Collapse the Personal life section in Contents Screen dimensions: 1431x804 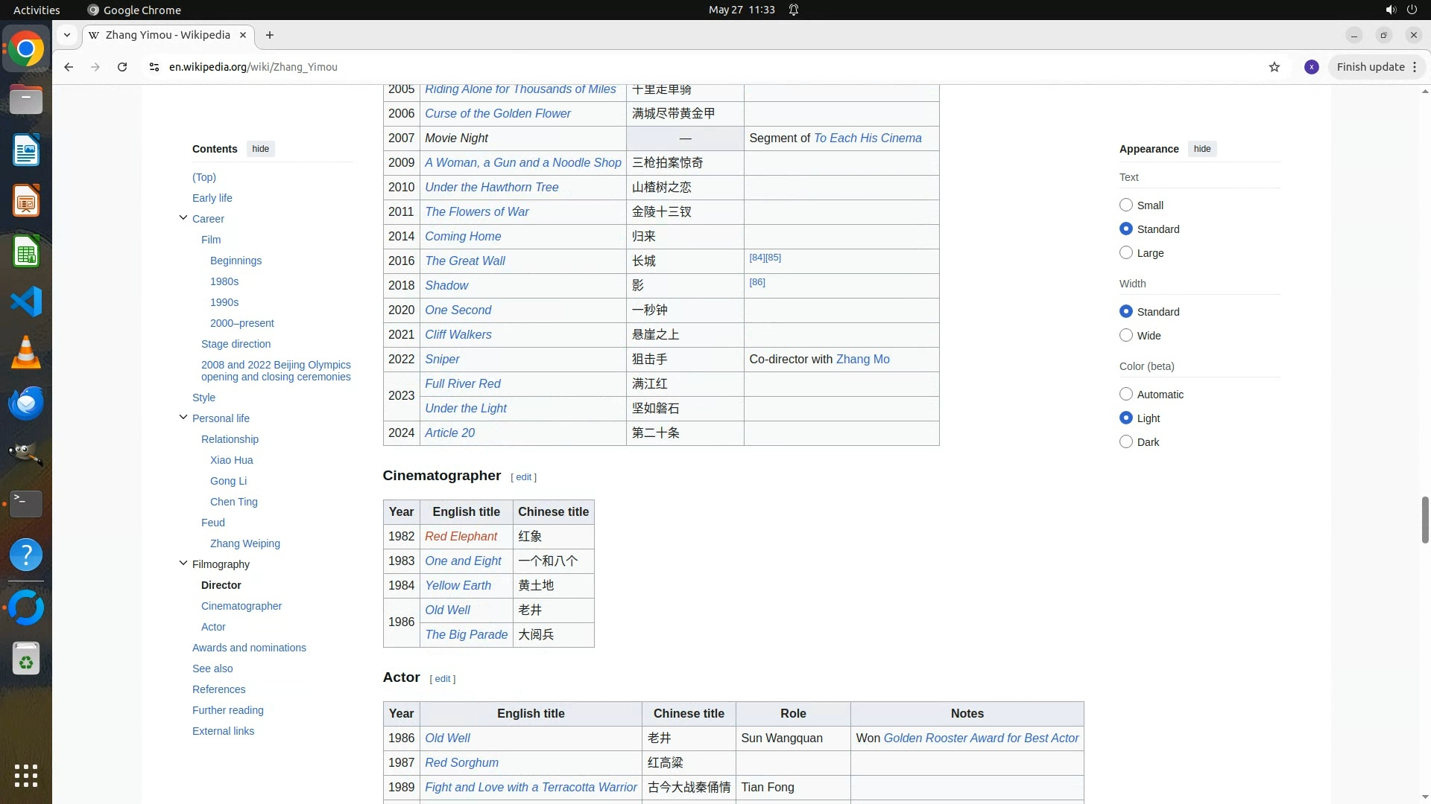click(183, 418)
